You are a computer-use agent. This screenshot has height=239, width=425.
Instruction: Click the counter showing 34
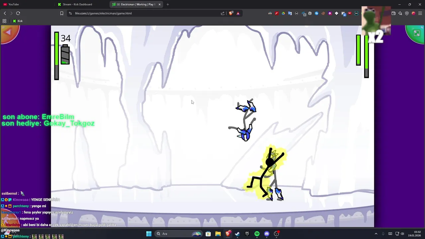click(x=65, y=38)
